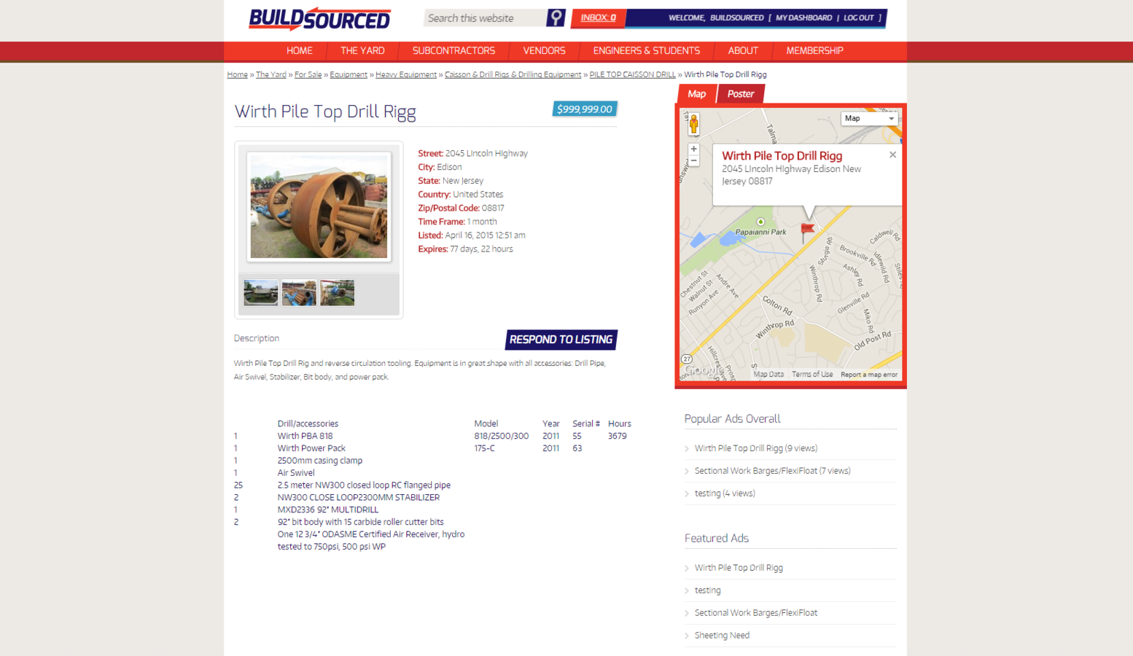Click the Heavy Equipment breadcrumb link

tap(406, 74)
